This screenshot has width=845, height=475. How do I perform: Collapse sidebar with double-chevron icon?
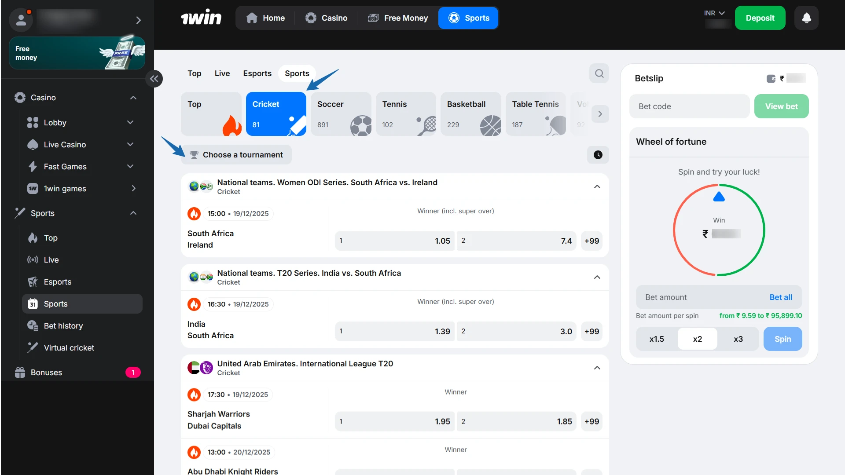coord(154,79)
